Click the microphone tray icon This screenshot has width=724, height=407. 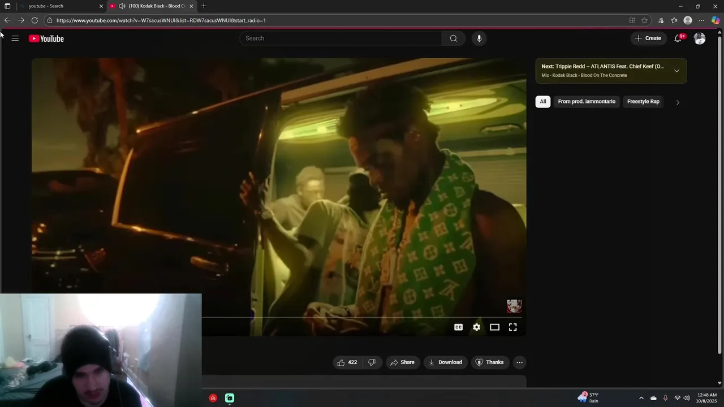[x=665, y=398]
